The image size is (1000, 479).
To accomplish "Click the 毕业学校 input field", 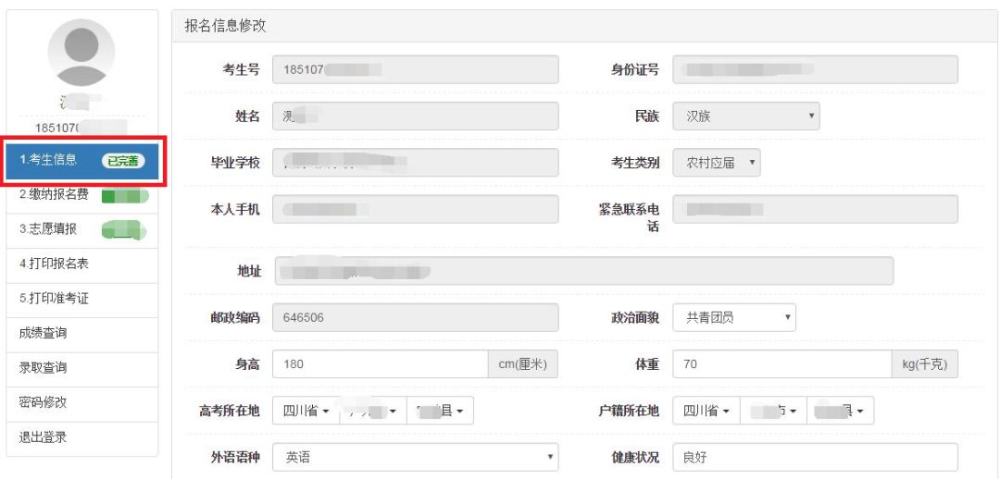I will pyautogui.click(x=415, y=163).
